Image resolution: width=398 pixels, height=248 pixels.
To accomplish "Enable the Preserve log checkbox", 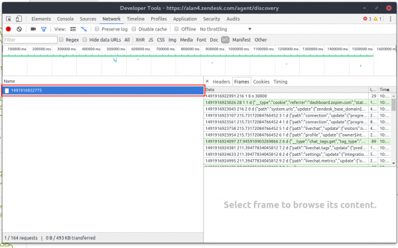I will [97, 29].
